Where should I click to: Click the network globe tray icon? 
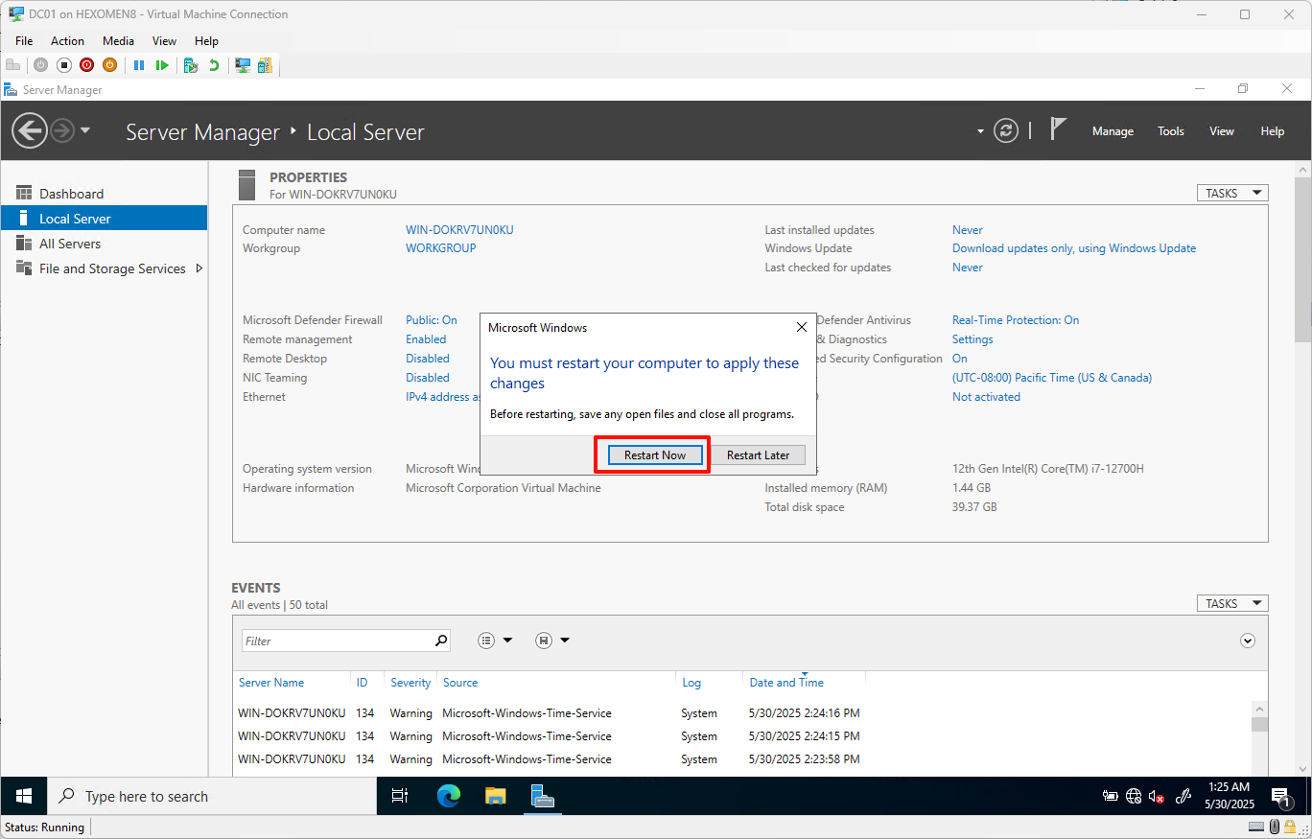click(x=1134, y=796)
